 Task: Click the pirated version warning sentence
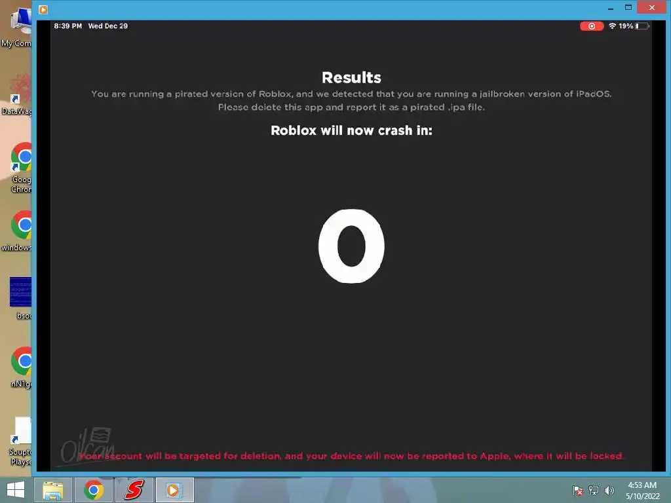(x=351, y=94)
